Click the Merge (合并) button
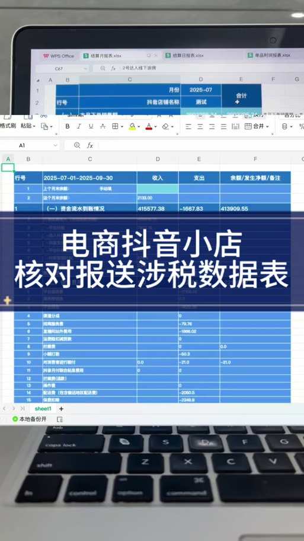 pyautogui.click(x=255, y=126)
